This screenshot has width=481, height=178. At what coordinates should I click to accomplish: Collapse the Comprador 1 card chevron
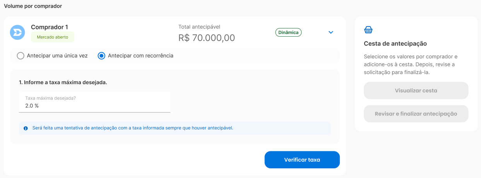(x=331, y=32)
